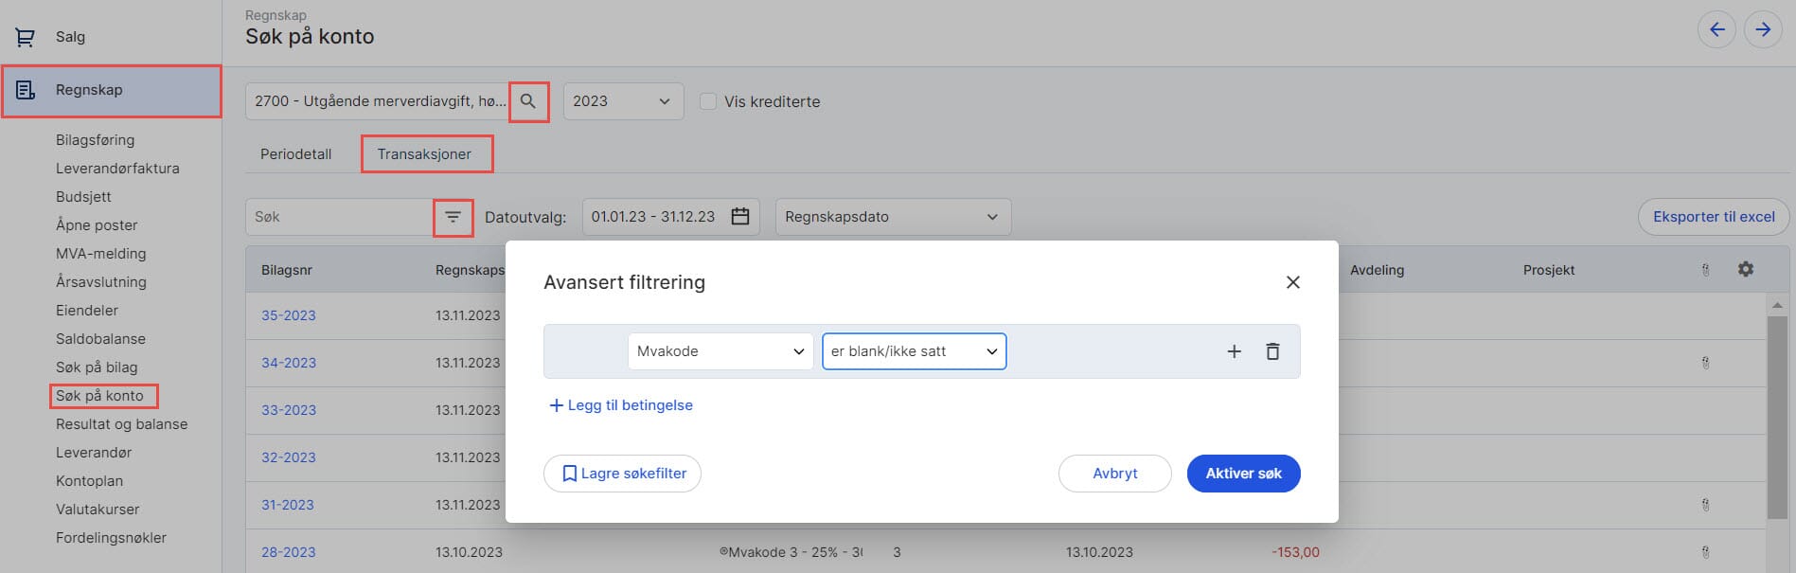This screenshot has height=573, width=1796.
Task: Add a condition row with the plus icon
Action: [1234, 351]
